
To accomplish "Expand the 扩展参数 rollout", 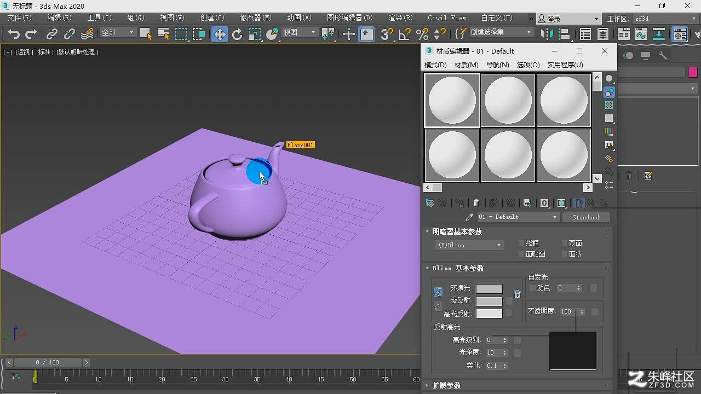I will 446,385.
